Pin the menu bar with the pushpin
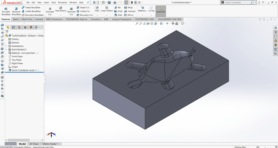Image resolution: width=278 pixels, height=148 pixels. 88,2
